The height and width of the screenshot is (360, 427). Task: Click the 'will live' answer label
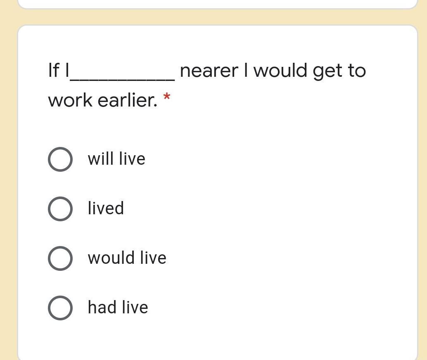[x=116, y=159]
